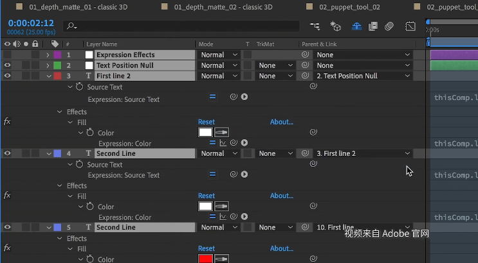The height and width of the screenshot is (263, 478).
Task: Open About for layer 4 Fill effect
Action: tap(281, 196)
